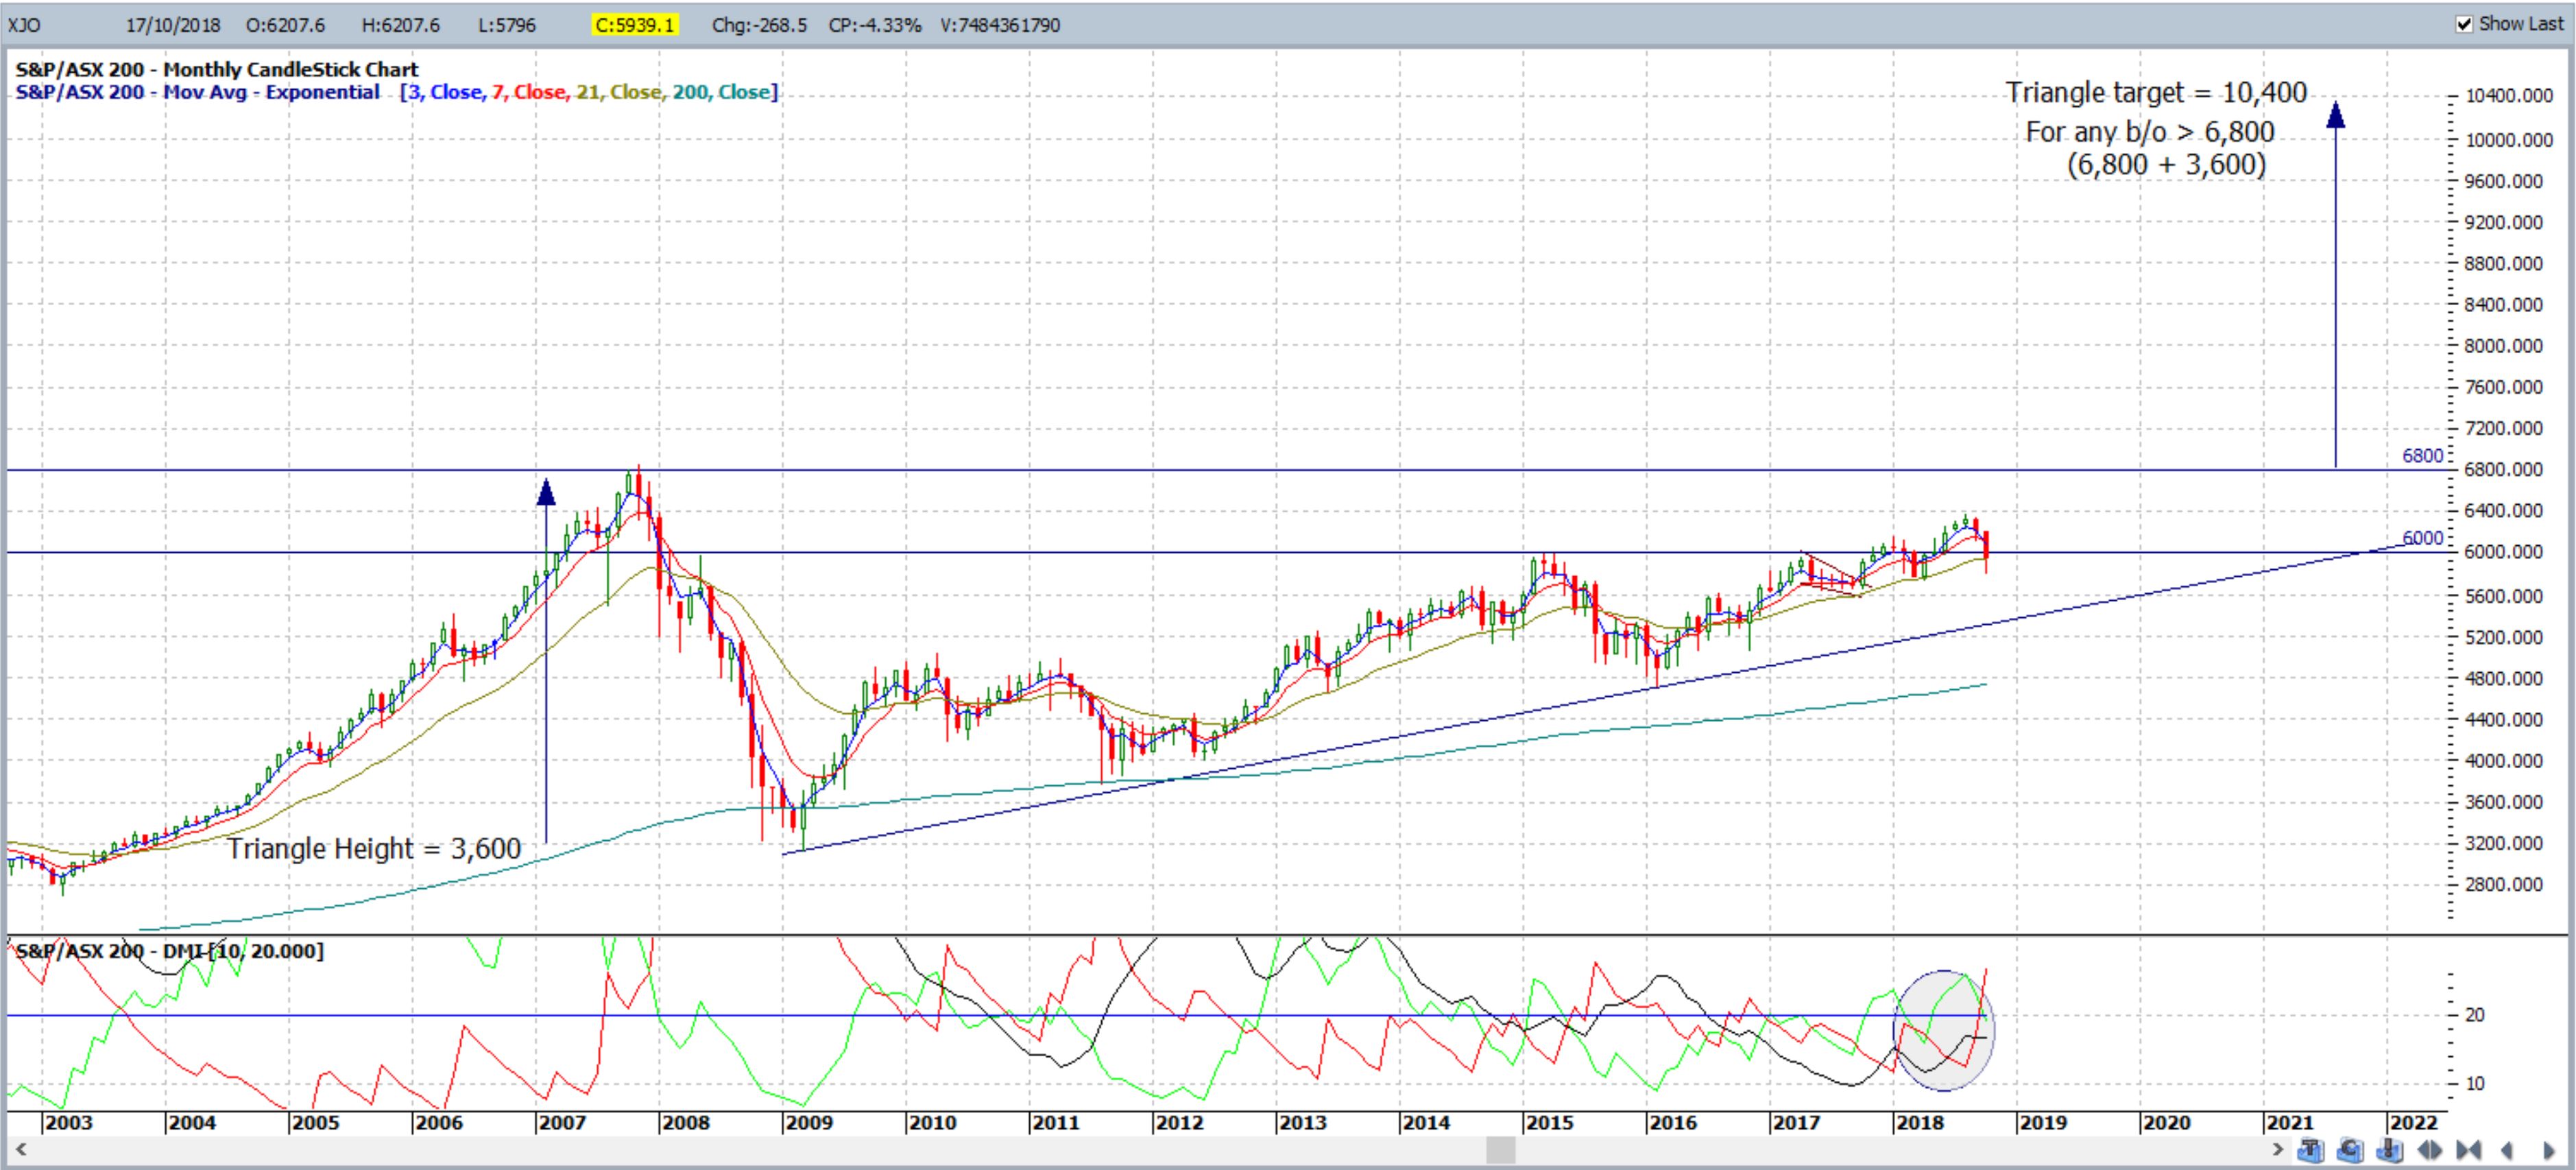2576x1170 pixels.
Task: Click the highlighted close value C:5939.1
Action: click(x=635, y=25)
